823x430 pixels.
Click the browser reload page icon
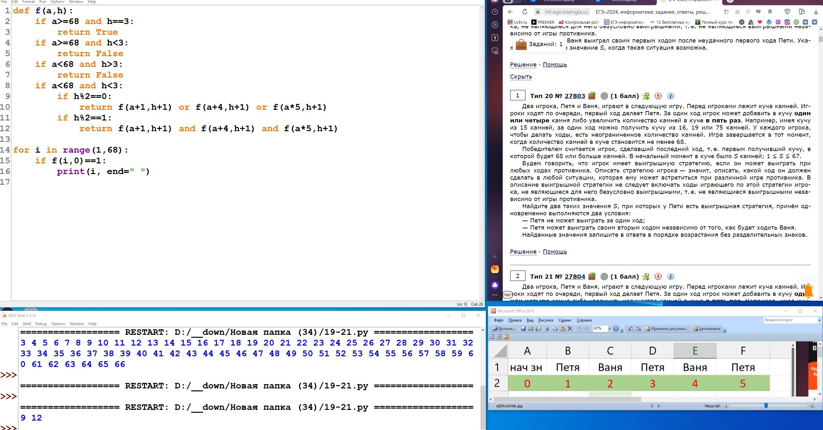pyautogui.click(x=524, y=12)
